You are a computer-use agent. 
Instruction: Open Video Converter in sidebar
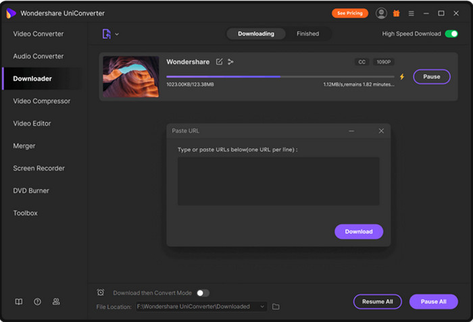click(x=39, y=34)
